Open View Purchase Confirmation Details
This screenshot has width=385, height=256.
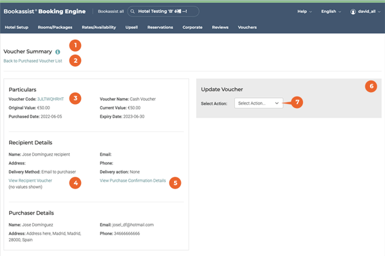coord(133,181)
